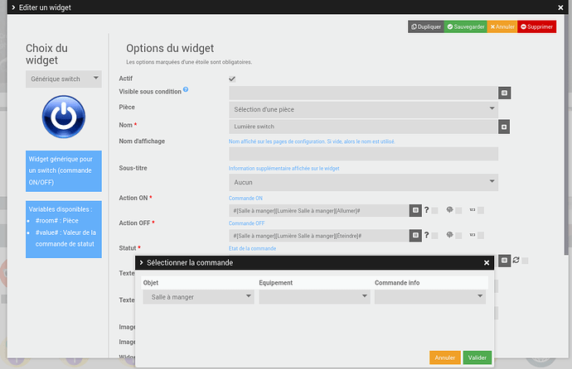Click the Action ON command field
Viewport: 572px width, 369px height.
[x=318, y=210]
